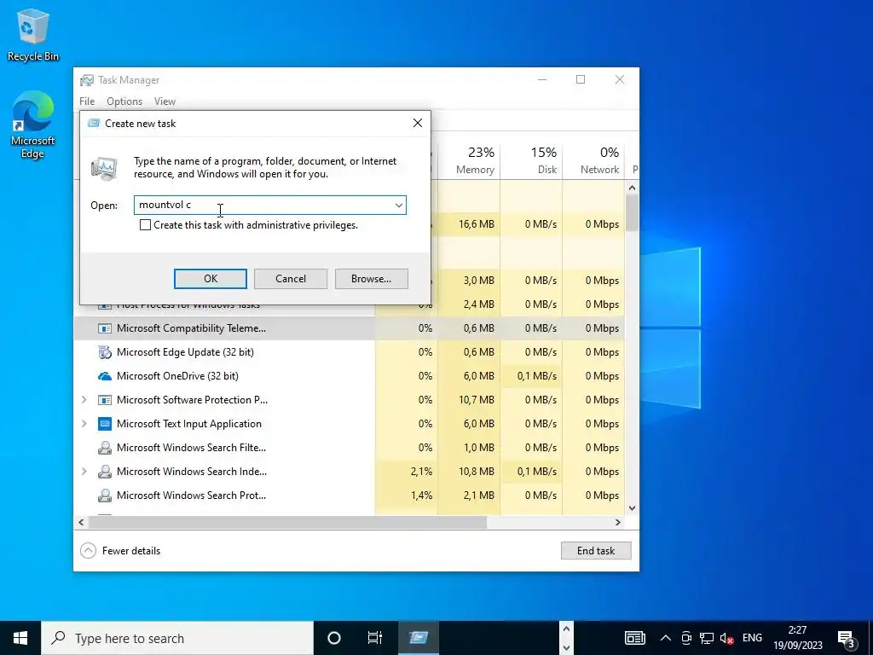Click the 10,7 MB memory value
This screenshot has height=655, width=873.
476,400
